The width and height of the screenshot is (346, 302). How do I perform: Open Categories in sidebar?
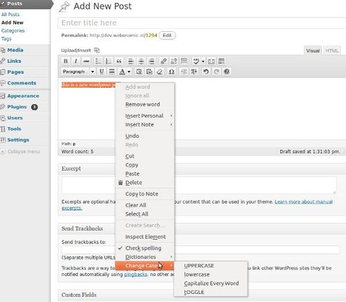coord(13,30)
